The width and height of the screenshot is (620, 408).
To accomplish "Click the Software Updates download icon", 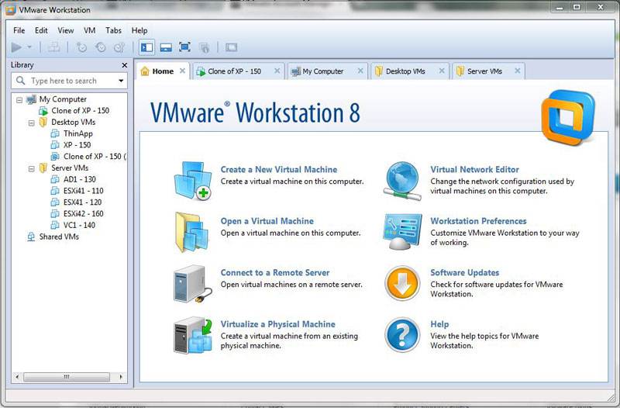I will (x=402, y=283).
